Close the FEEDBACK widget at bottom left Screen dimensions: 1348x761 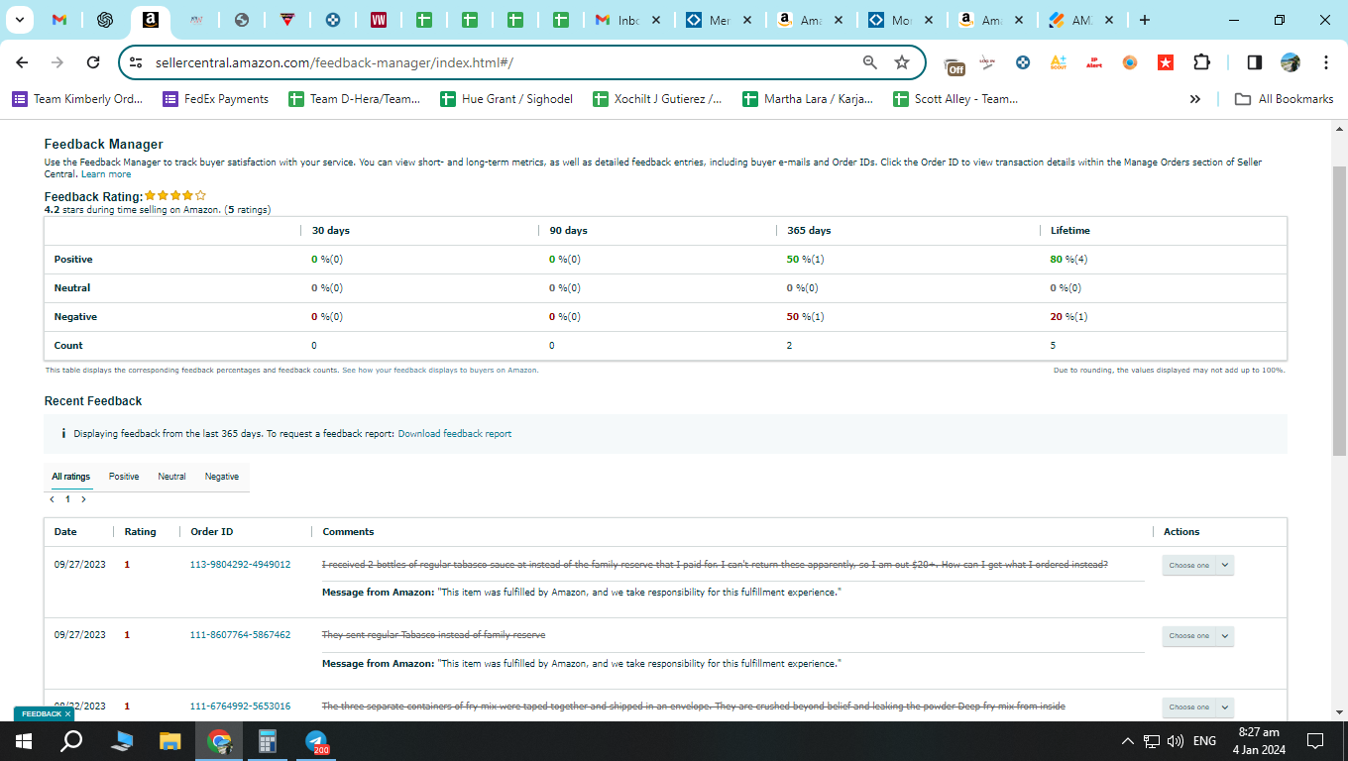[67, 713]
